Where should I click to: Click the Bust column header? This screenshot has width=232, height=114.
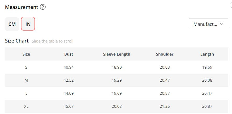point(69,54)
